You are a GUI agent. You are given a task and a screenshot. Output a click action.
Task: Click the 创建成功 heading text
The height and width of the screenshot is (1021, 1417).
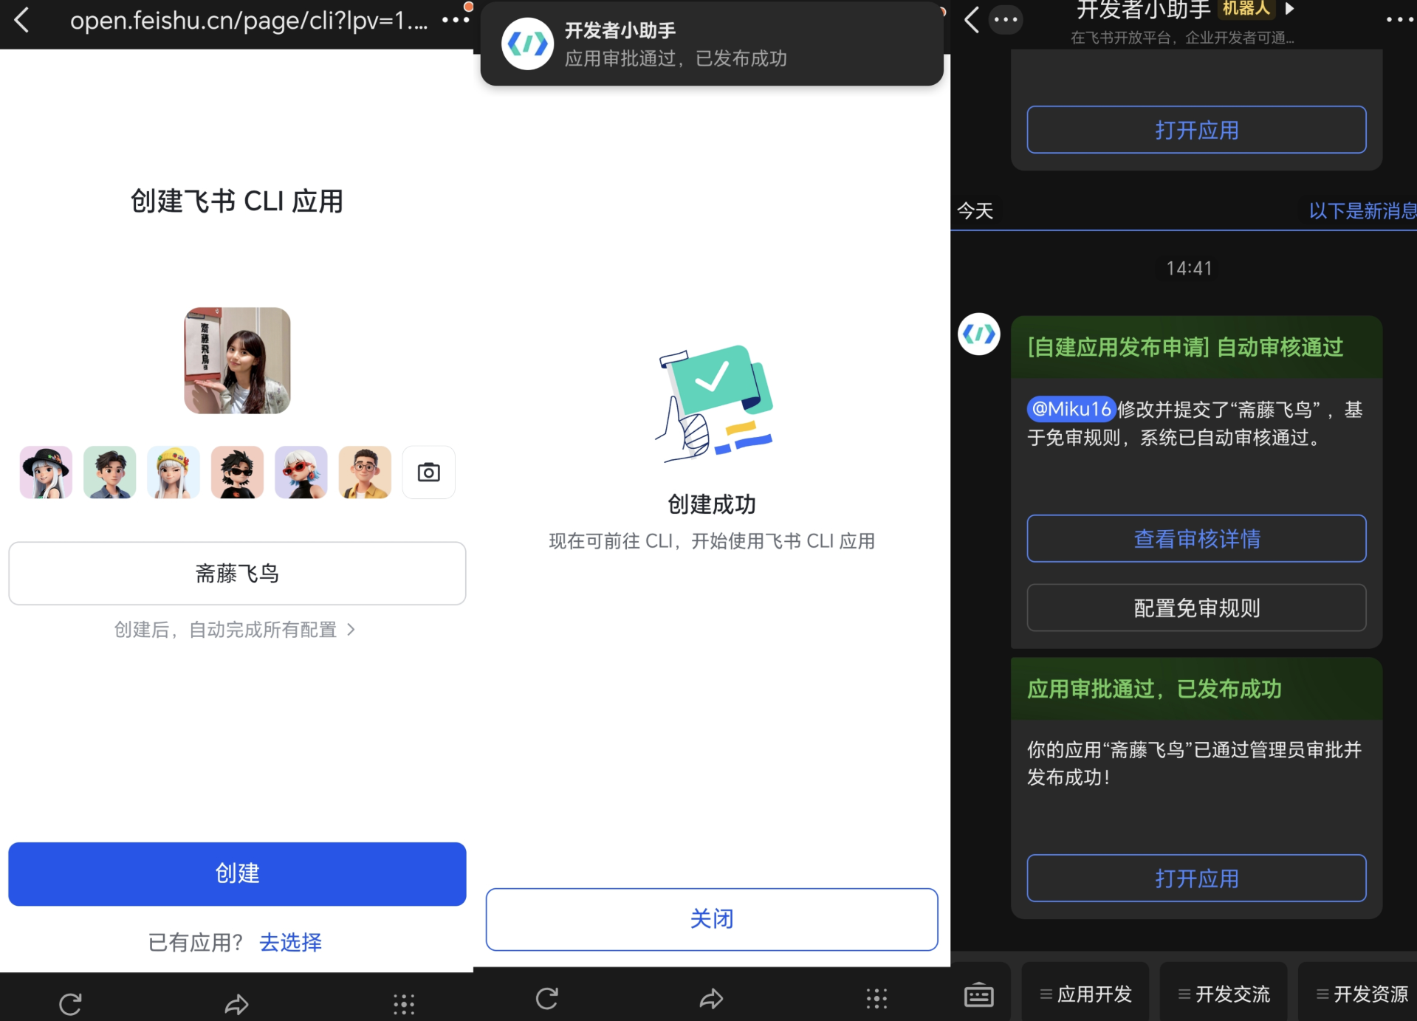(x=712, y=504)
